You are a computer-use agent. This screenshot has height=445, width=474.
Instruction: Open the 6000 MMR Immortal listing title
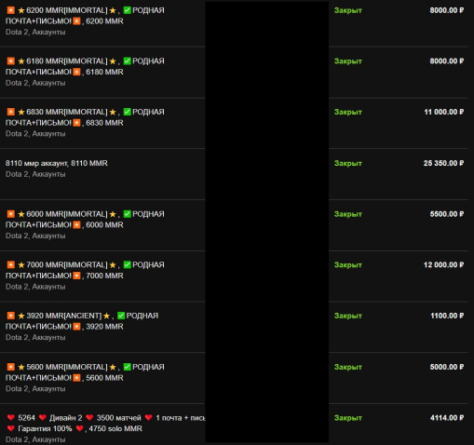coord(85,220)
